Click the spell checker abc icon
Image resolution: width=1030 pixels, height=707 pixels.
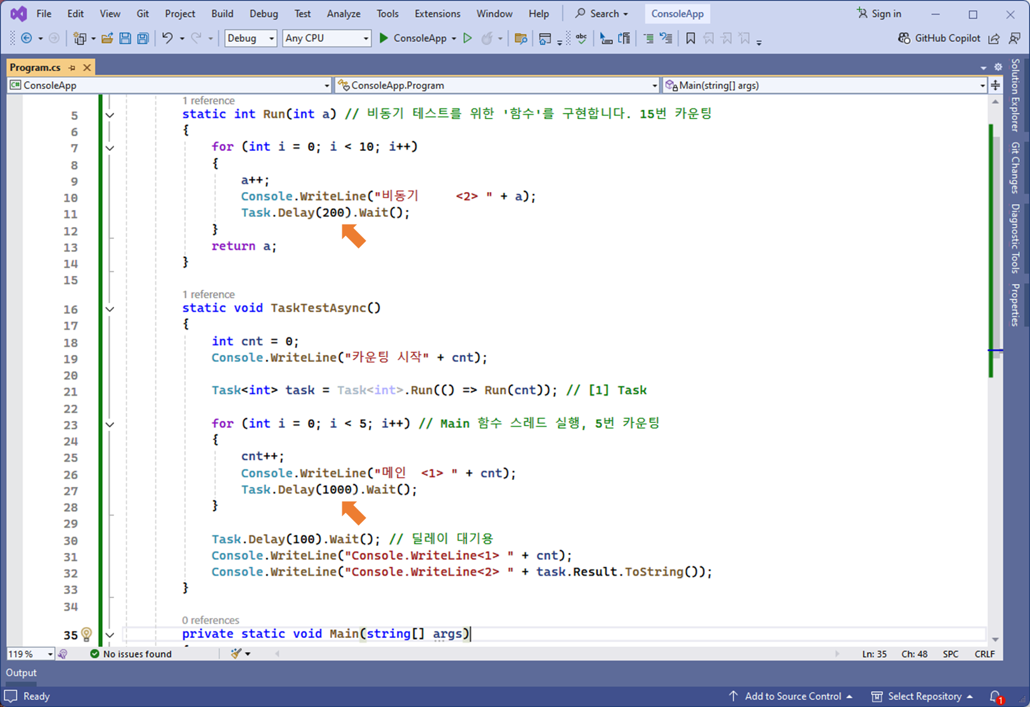point(581,39)
